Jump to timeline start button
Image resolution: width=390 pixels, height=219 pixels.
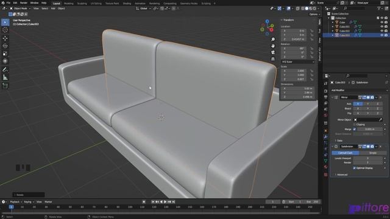[x=153, y=202]
